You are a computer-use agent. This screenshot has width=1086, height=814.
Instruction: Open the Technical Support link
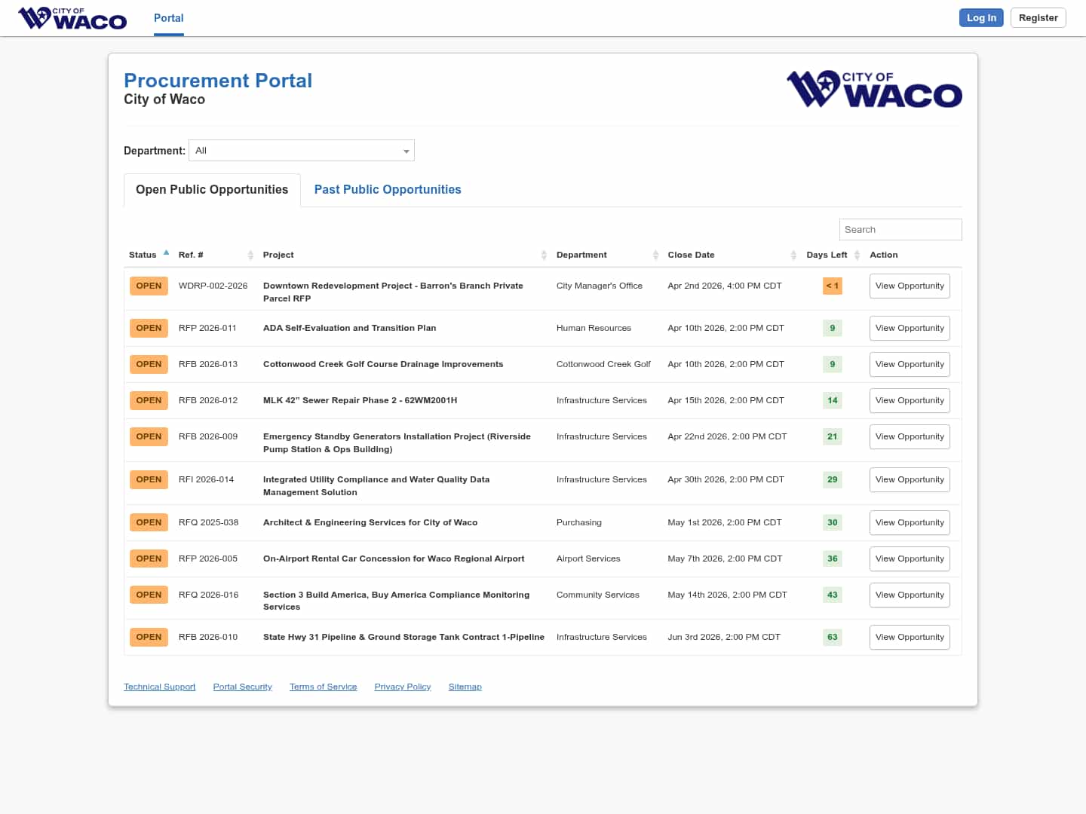coord(159,687)
